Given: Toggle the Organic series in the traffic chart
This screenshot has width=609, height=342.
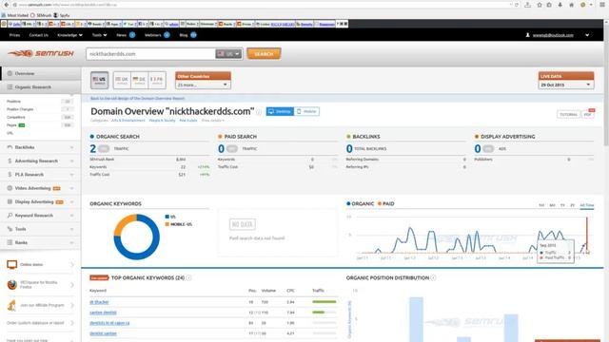Looking at the screenshot, I should tap(360, 203).
